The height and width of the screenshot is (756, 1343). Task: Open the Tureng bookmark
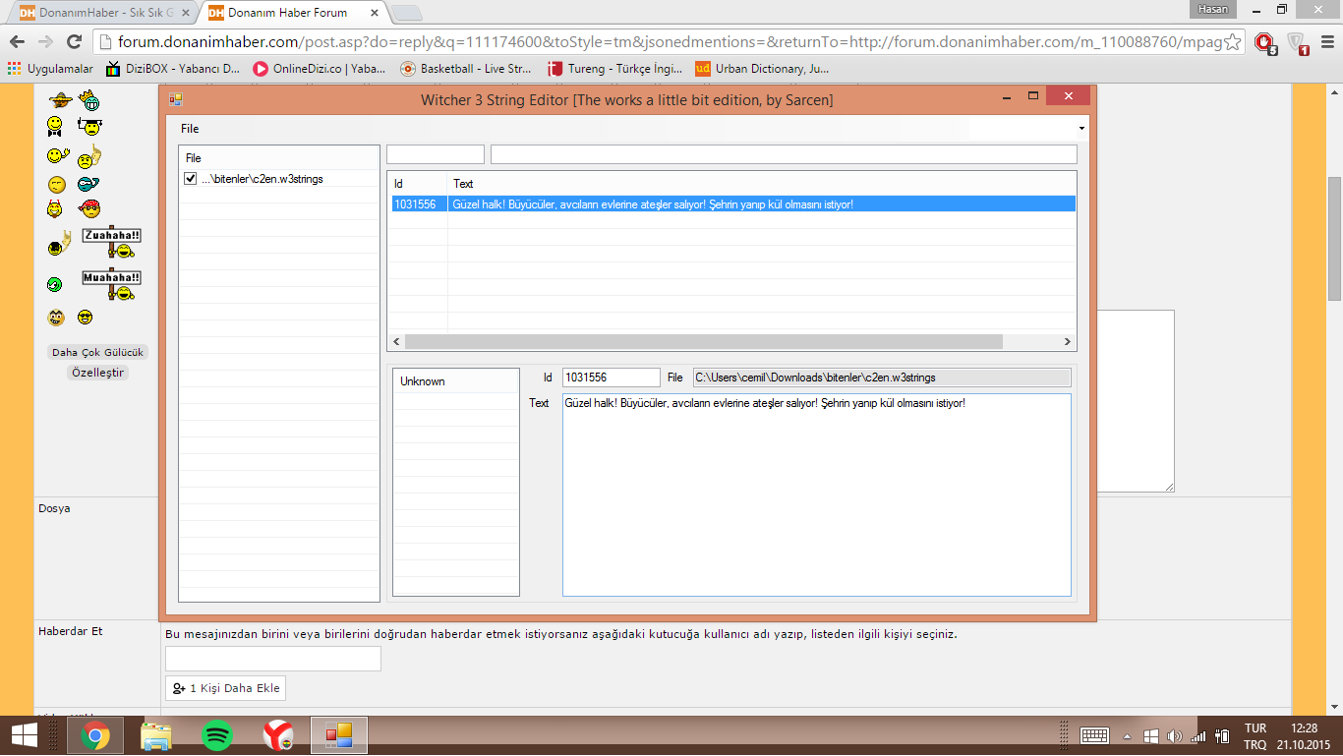[613, 69]
